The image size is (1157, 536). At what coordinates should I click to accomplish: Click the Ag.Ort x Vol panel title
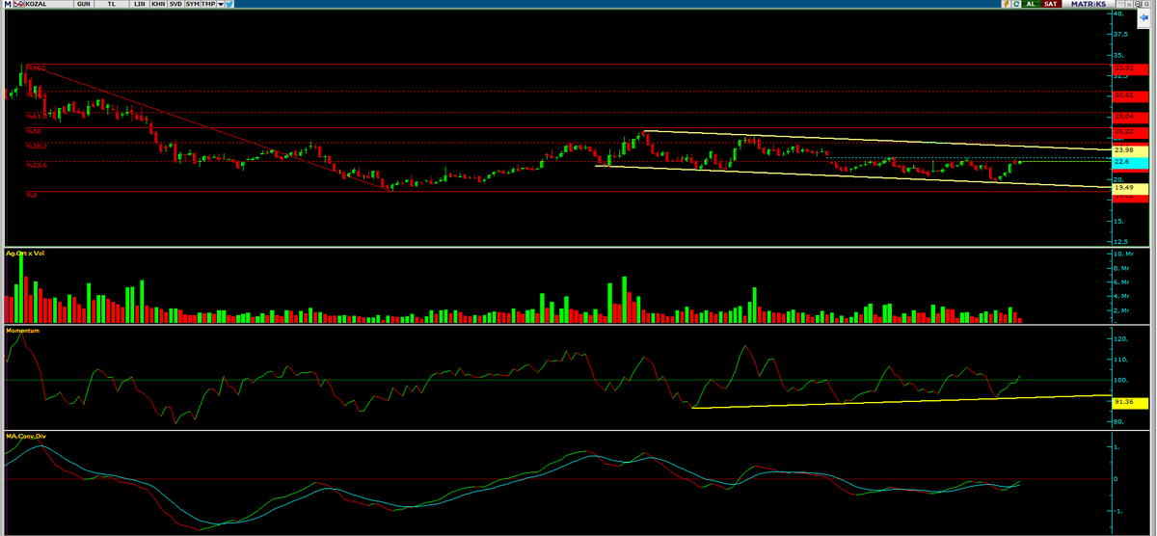[25, 253]
